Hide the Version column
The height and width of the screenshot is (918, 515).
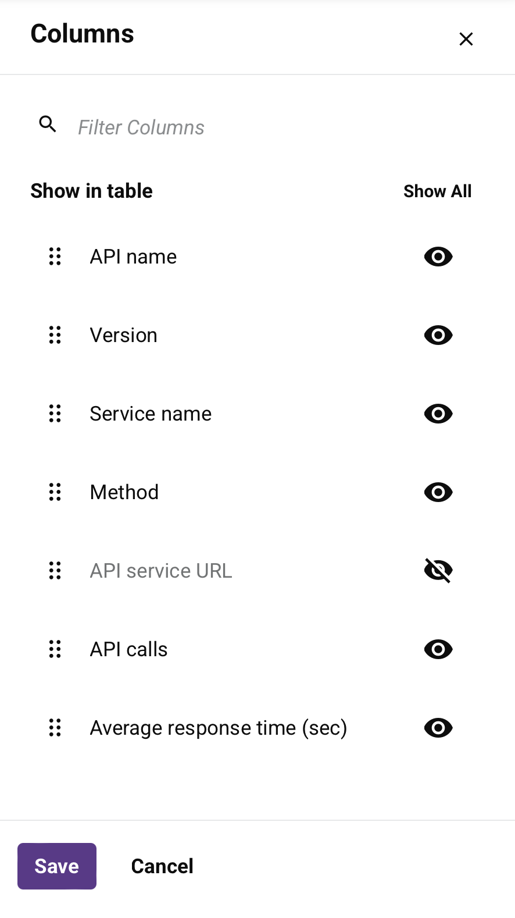[438, 335]
